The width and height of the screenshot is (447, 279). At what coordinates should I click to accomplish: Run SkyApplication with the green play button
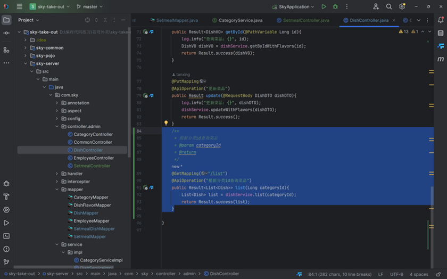[x=324, y=6]
